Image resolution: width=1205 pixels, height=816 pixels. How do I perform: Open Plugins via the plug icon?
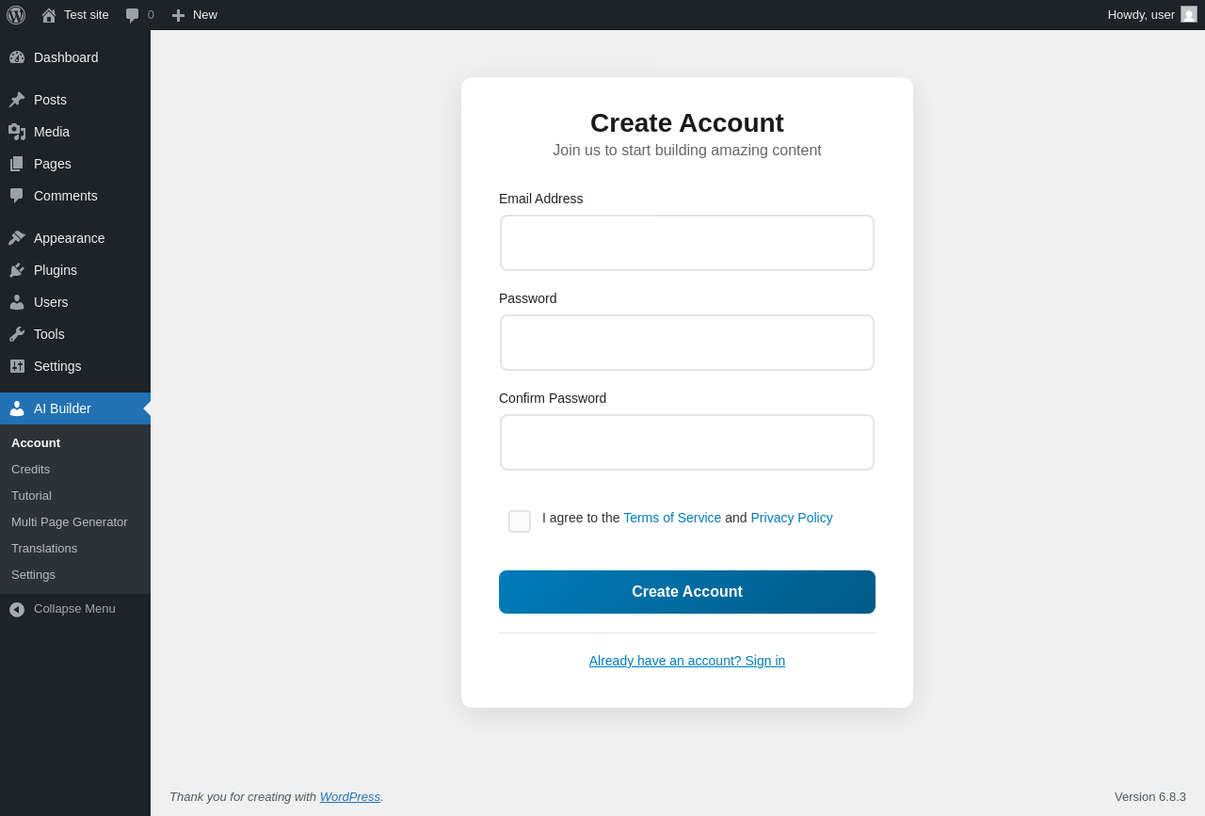(x=17, y=270)
